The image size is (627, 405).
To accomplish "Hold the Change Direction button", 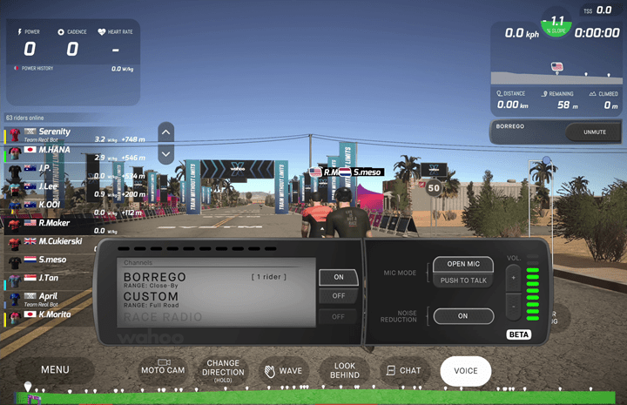I will [223, 371].
